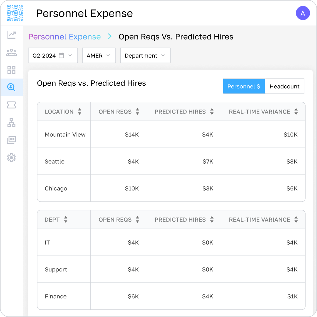Open the news reports sidebar icon
This screenshot has width=317, height=317.
coord(11,140)
